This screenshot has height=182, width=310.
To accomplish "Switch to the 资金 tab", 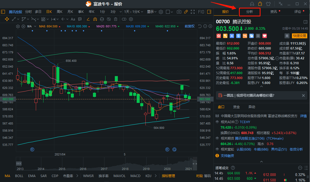I will [x=236, y=107].
